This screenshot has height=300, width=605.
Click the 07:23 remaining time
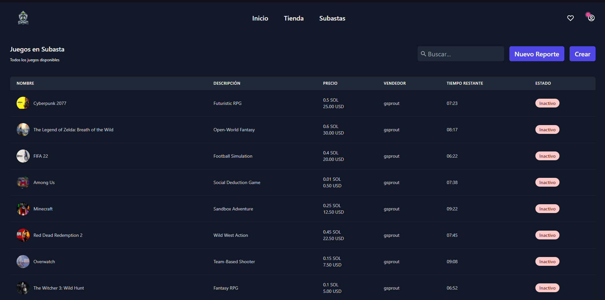pos(452,103)
